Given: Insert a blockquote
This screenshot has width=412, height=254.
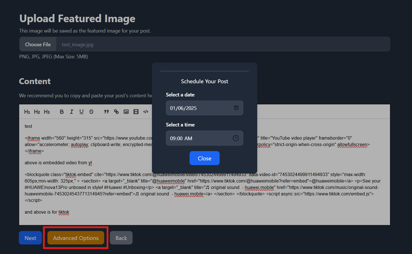Looking at the screenshot, I should (x=106, y=112).
